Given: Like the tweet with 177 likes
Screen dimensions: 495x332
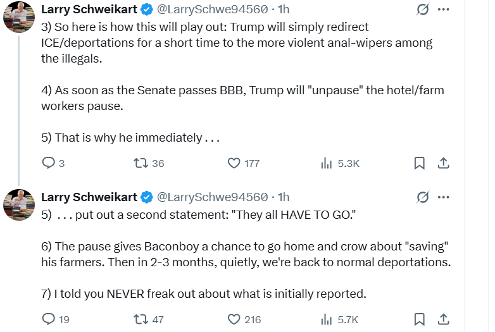Looking at the screenshot, I should point(234,163).
